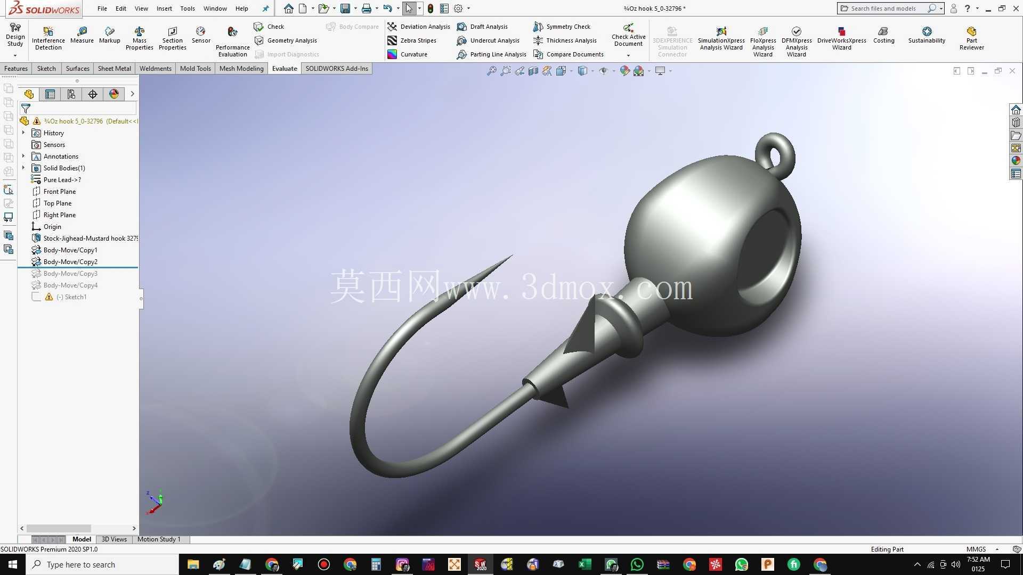Switch to the Mold Tools tab
The width and height of the screenshot is (1023, 575).
(x=196, y=69)
